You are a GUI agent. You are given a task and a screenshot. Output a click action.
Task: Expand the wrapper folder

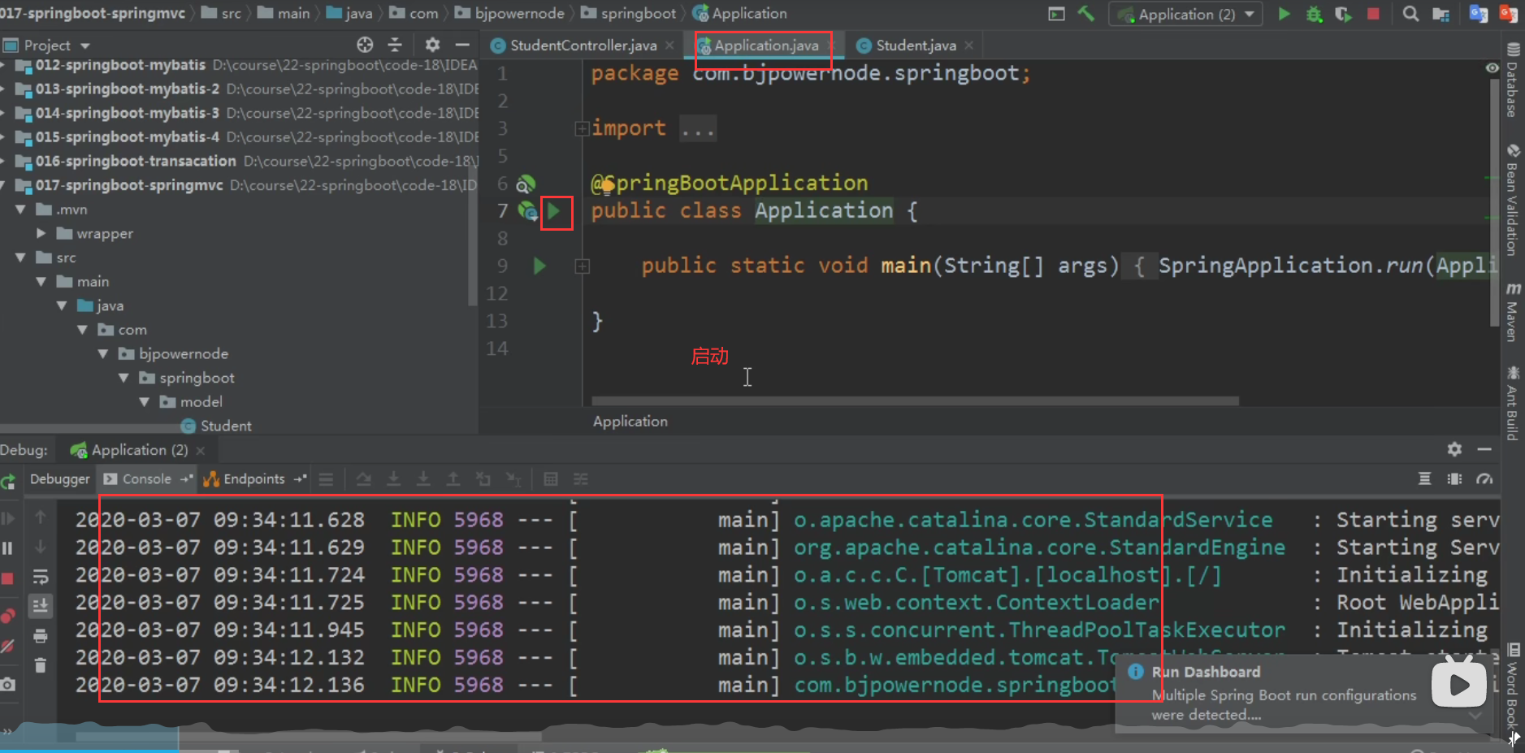click(x=41, y=233)
